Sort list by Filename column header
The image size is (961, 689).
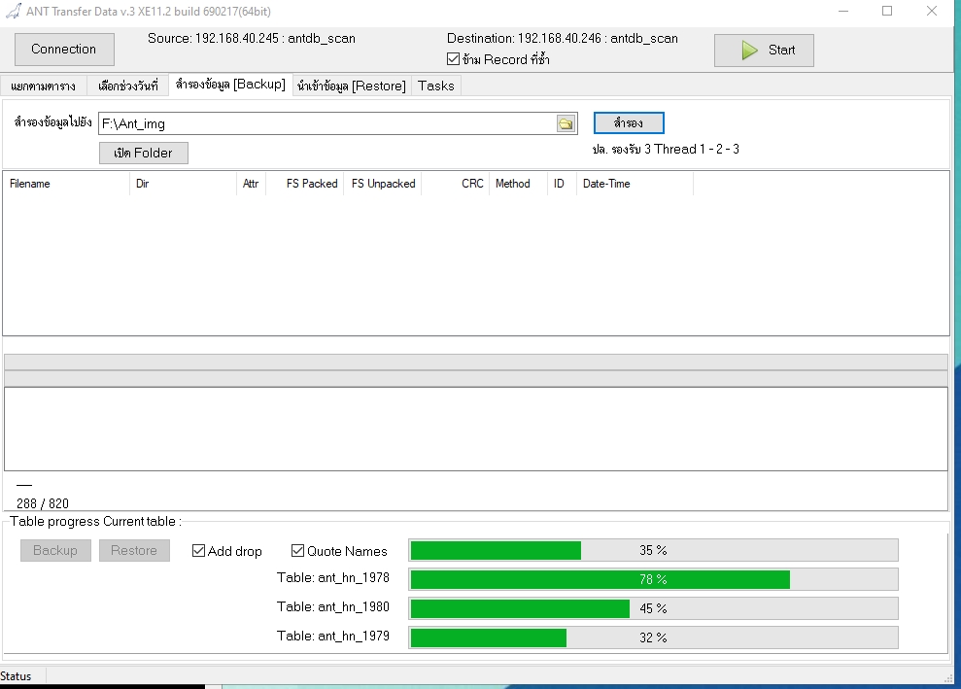coord(66,184)
